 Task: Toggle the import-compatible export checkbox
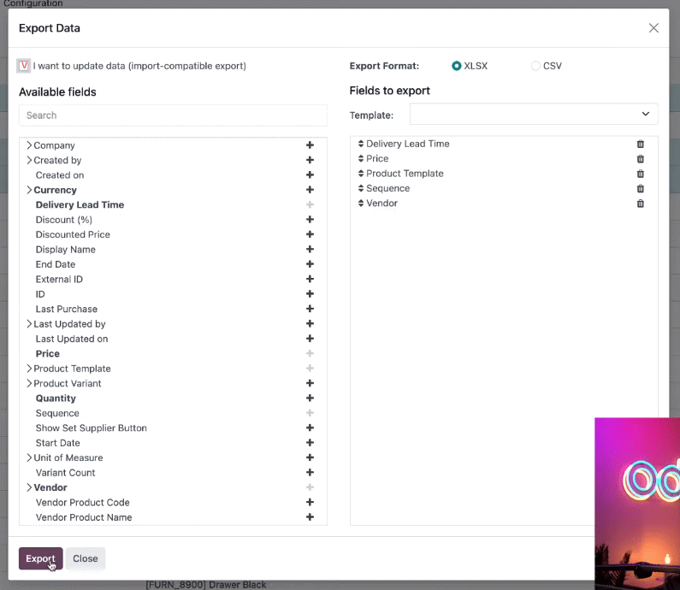click(x=23, y=66)
